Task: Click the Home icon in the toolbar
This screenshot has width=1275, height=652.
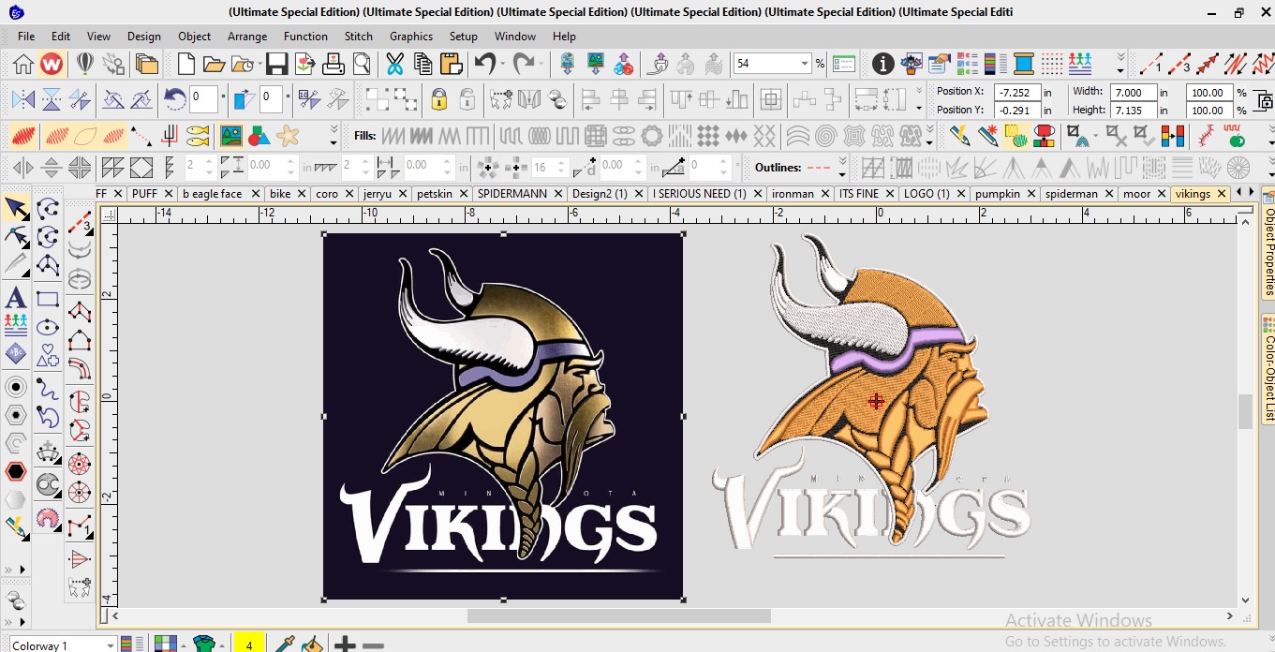Action: [x=23, y=64]
